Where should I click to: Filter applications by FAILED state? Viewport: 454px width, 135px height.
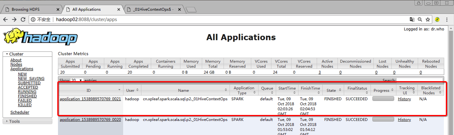coord(25,101)
